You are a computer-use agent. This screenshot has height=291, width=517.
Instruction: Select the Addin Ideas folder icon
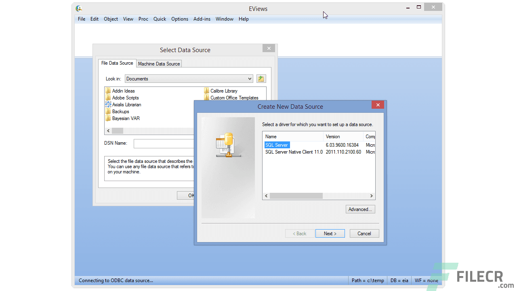(108, 91)
